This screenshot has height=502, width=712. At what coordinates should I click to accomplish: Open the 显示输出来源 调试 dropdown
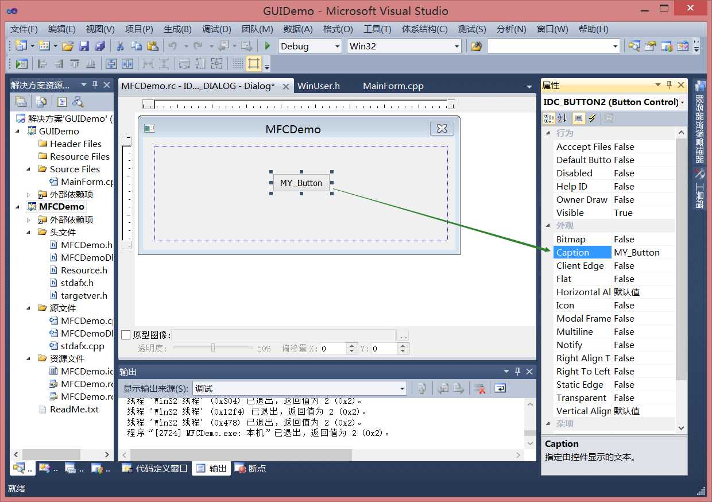[x=300, y=389]
